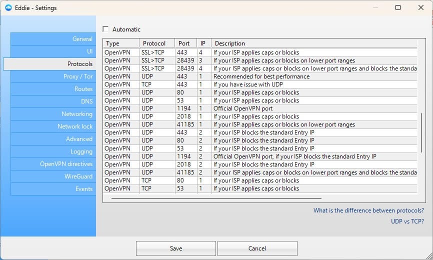Go to the Routes tab
Image resolution: width=433 pixels, height=260 pixels.
pyautogui.click(x=53, y=89)
